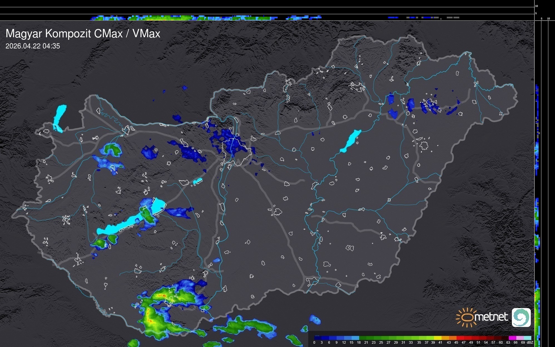This screenshot has height=347, width=555.
Task: Click the metnet wordmark text
Action: click(x=491, y=317)
